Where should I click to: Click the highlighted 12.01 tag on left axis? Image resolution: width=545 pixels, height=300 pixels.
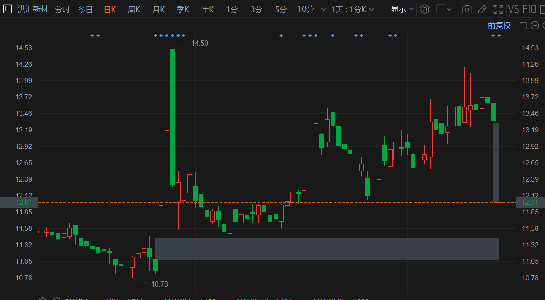pyautogui.click(x=19, y=202)
